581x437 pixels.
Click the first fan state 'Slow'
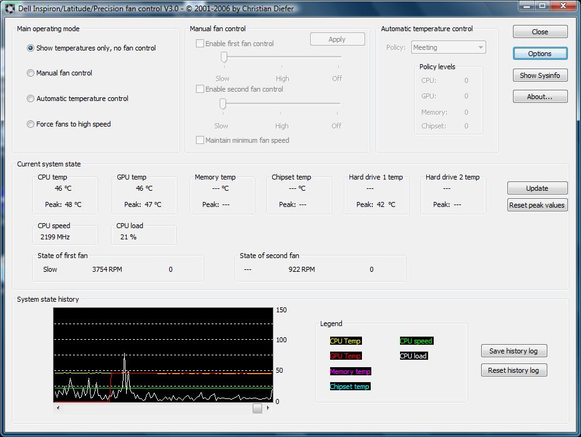50,269
